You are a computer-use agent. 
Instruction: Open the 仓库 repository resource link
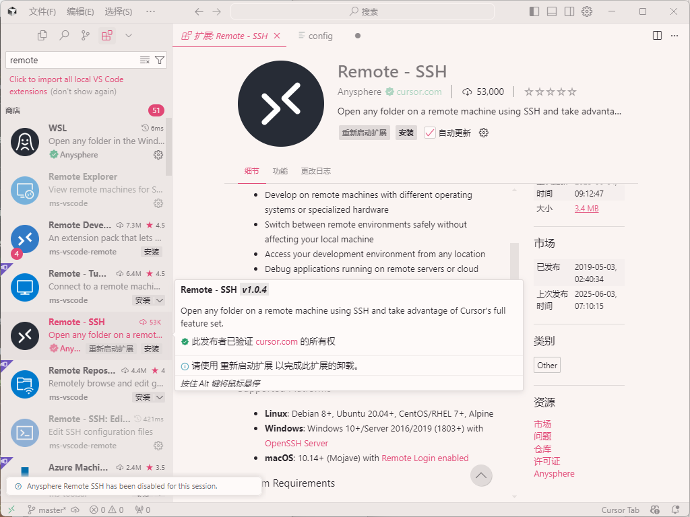542,449
